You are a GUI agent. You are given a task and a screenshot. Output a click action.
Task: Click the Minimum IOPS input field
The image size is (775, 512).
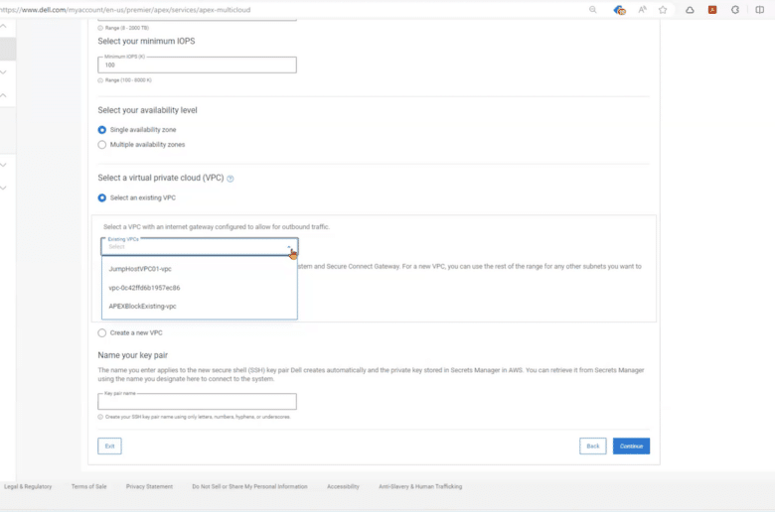point(197,64)
